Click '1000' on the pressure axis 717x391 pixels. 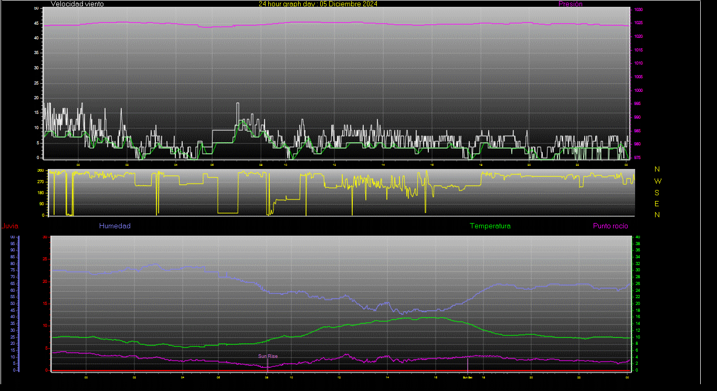pyautogui.click(x=638, y=90)
